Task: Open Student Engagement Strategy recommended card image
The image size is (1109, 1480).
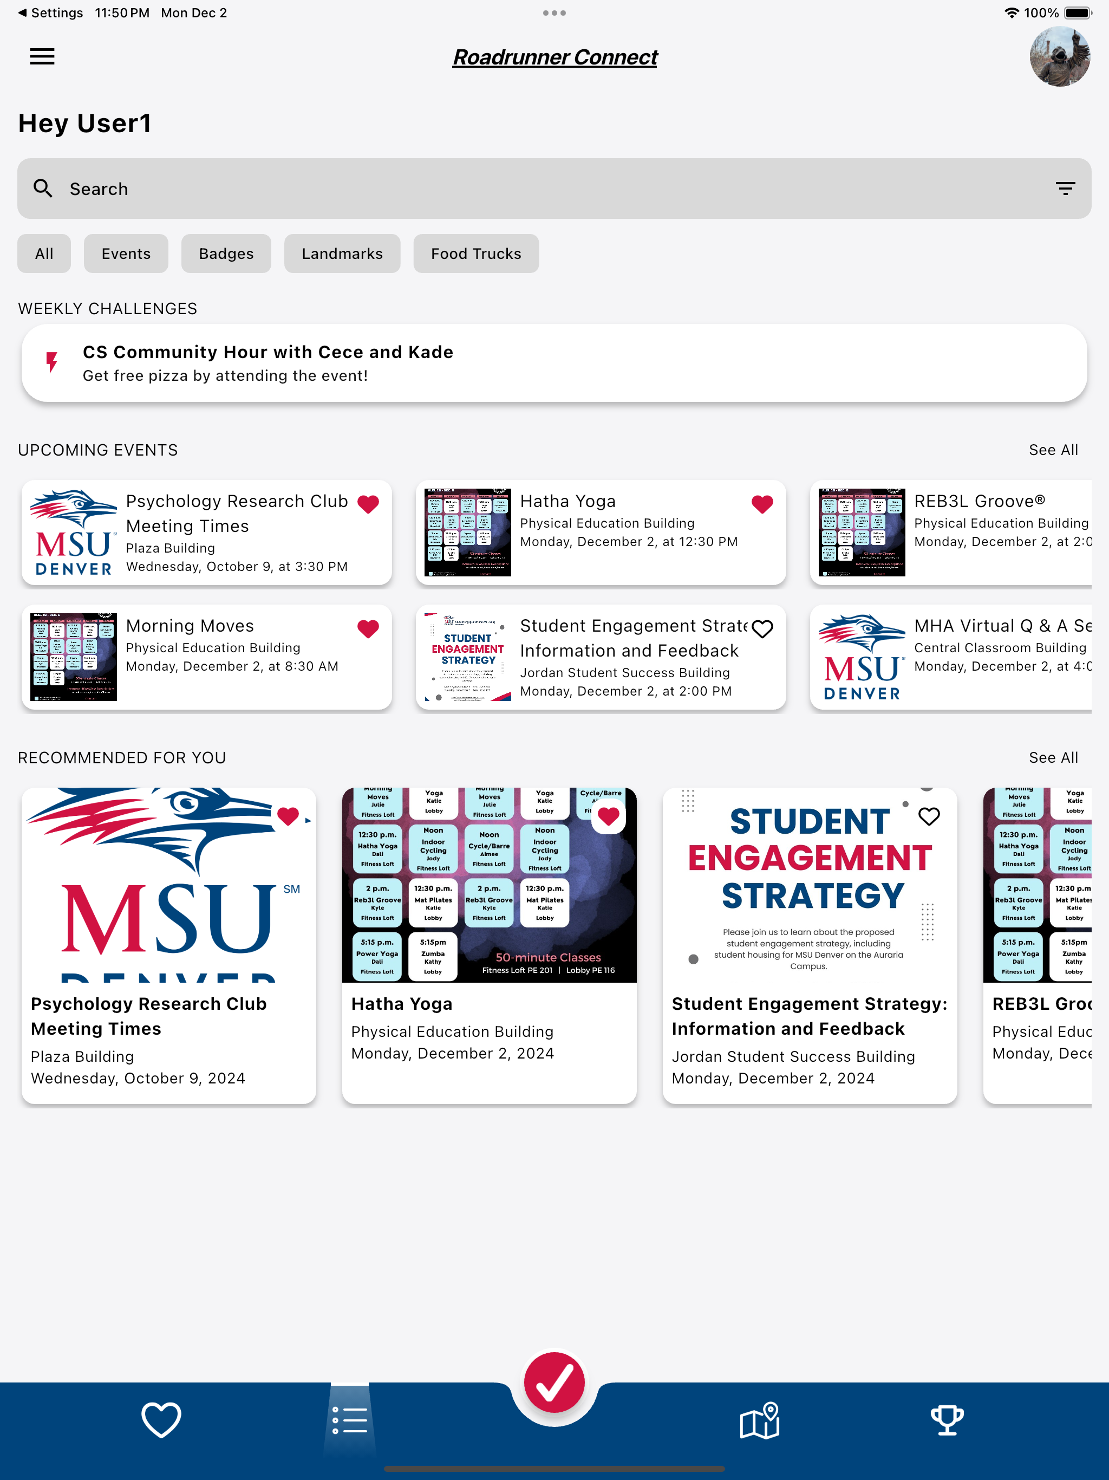Action: (810, 885)
